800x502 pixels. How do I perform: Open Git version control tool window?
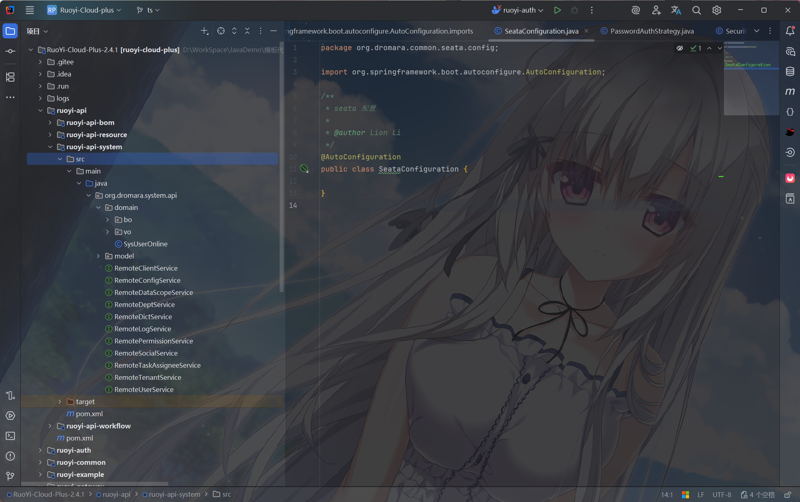(x=11, y=476)
